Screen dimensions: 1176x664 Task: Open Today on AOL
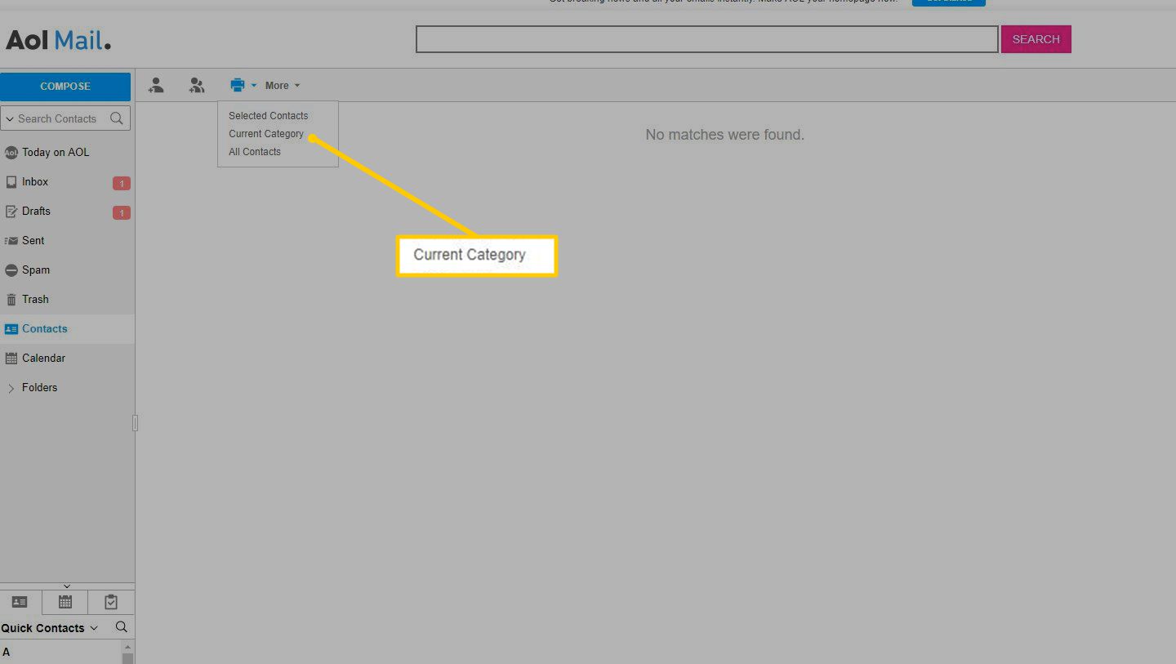coord(56,153)
